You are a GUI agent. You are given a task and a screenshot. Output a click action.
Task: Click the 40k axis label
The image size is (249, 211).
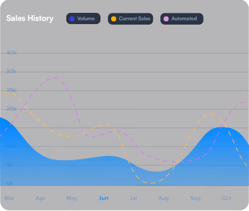(11, 52)
